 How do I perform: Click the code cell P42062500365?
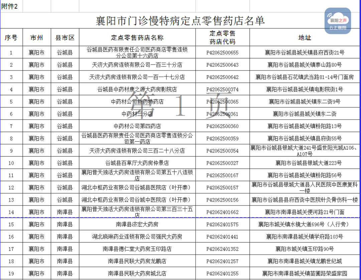coord(222,102)
